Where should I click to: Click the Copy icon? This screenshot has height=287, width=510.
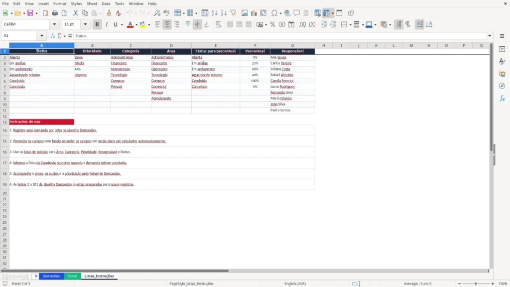(x=85, y=13)
